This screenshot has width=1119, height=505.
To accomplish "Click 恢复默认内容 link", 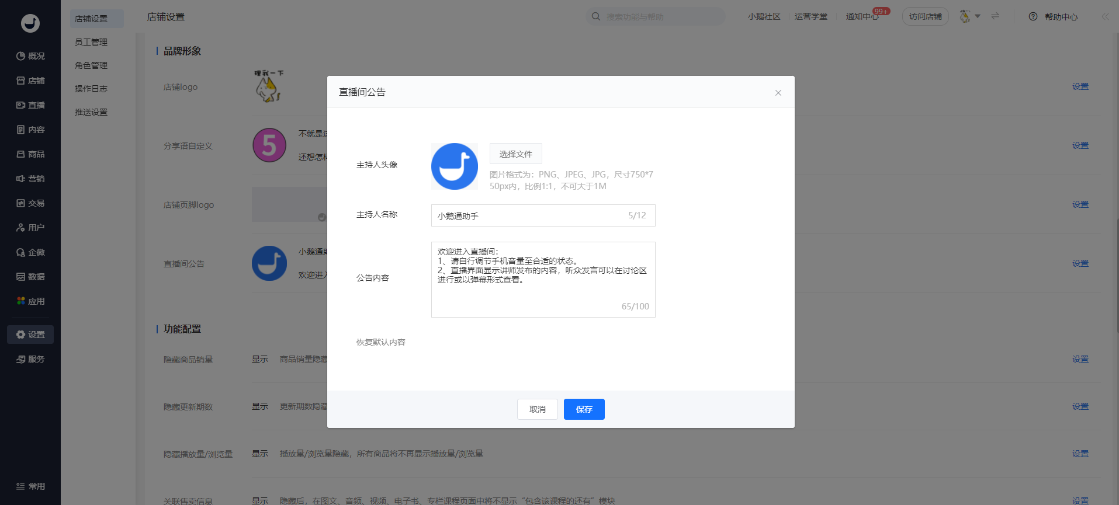I will 381,342.
